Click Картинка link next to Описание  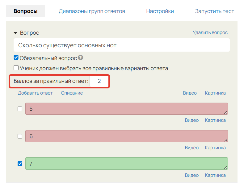click(x=215, y=93)
